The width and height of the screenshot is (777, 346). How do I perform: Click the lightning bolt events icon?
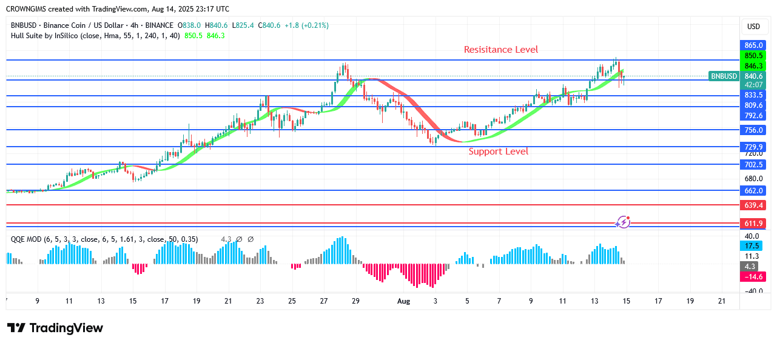pyautogui.click(x=623, y=222)
